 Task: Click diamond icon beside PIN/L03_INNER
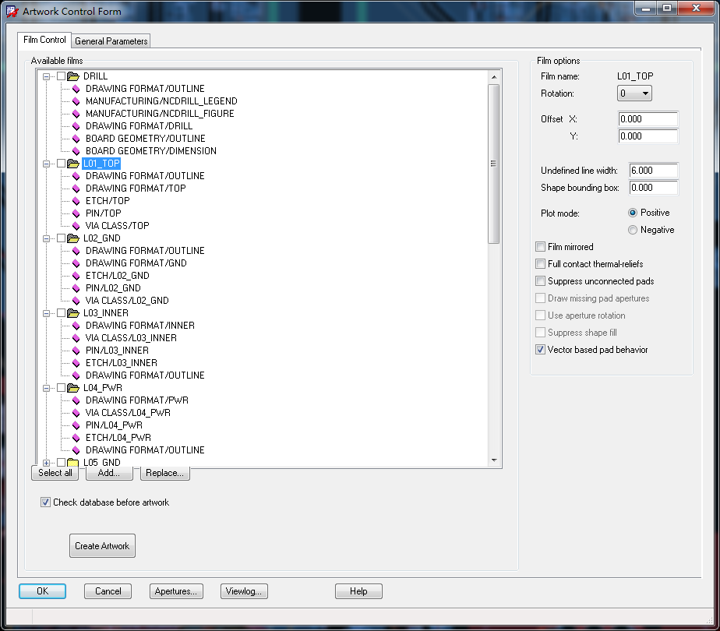tap(76, 350)
